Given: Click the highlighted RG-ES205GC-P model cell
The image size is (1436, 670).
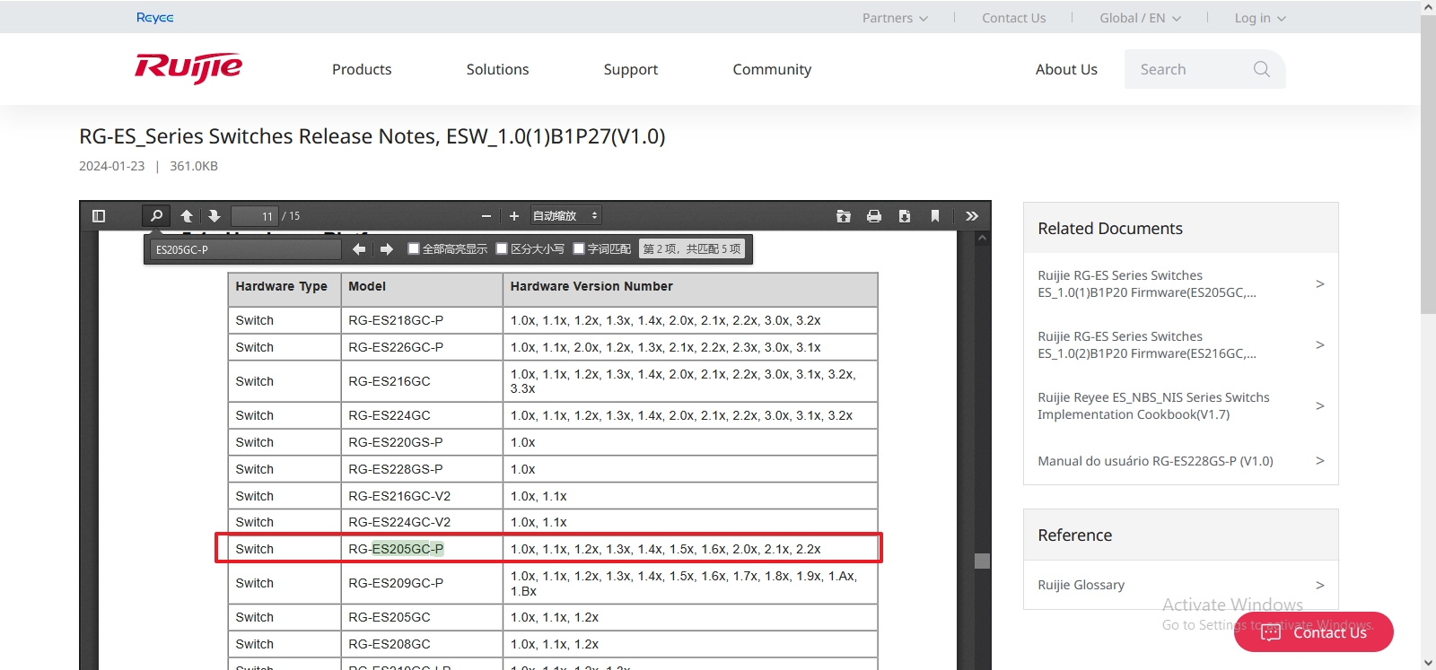Looking at the screenshot, I should tap(422, 549).
